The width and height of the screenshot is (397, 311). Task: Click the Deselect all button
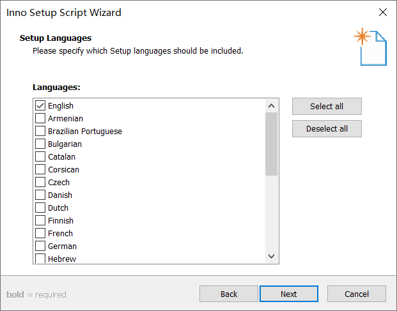(x=327, y=129)
